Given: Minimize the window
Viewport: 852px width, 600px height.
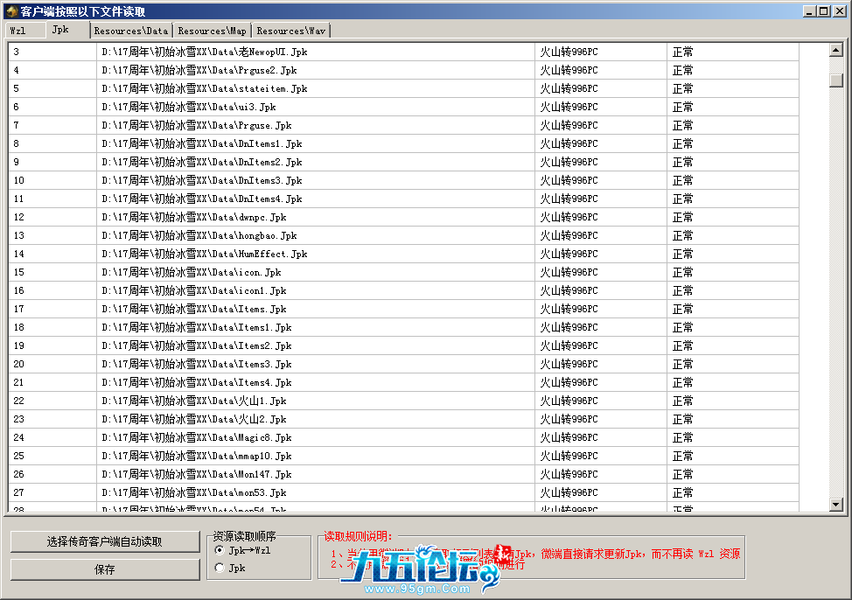Looking at the screenshot, I should click(x=809, y=11).
